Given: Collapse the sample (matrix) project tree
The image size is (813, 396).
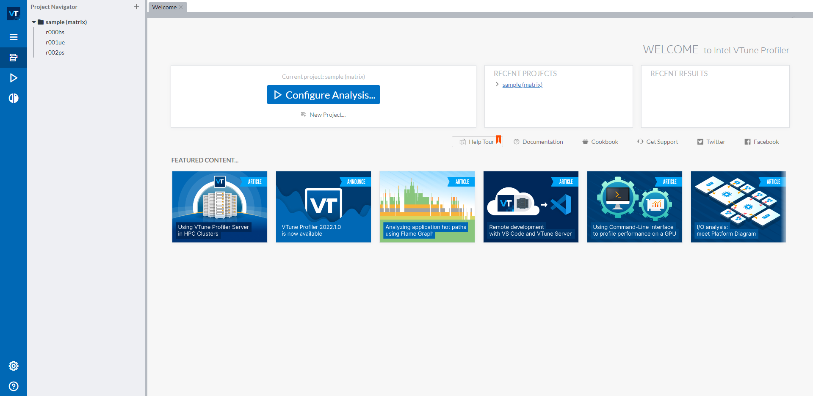Looking at the screenshot, I should (34, 22).
